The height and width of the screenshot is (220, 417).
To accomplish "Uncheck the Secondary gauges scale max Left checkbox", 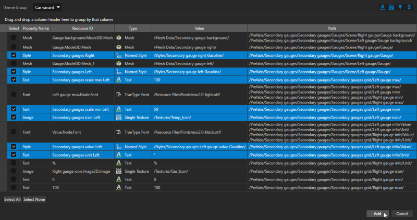I will click(14, 80).
